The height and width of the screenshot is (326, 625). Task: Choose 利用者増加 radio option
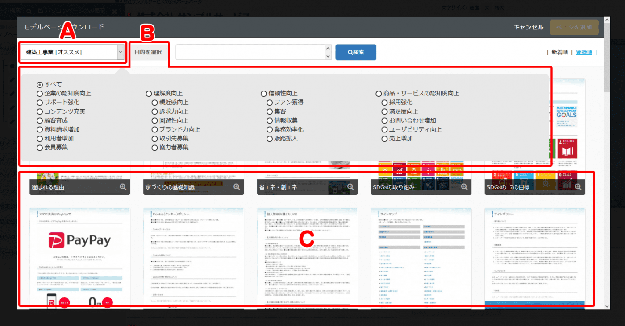coord(40,138)
